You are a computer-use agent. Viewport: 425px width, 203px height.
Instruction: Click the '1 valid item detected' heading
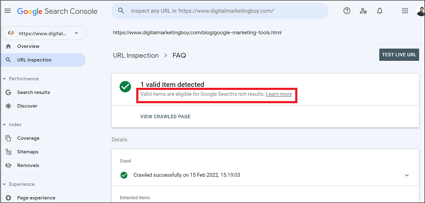[x=172, y=84]
